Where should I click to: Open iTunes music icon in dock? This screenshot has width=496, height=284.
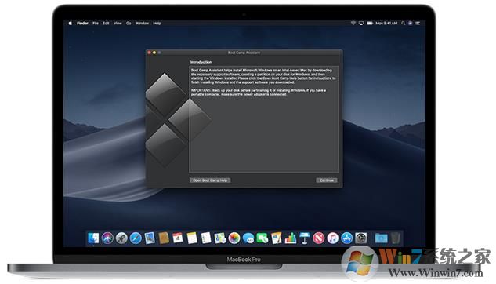pos(332,238)
